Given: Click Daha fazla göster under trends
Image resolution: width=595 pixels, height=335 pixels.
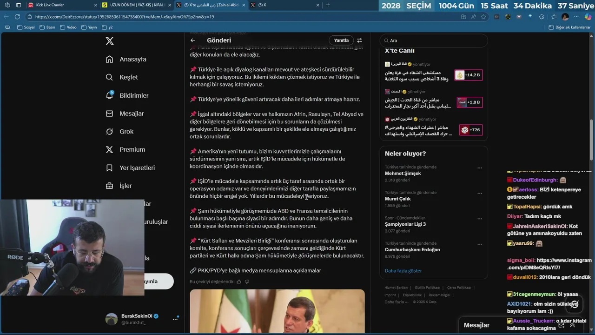Looking at the screenshot, I should coord(403,271).
